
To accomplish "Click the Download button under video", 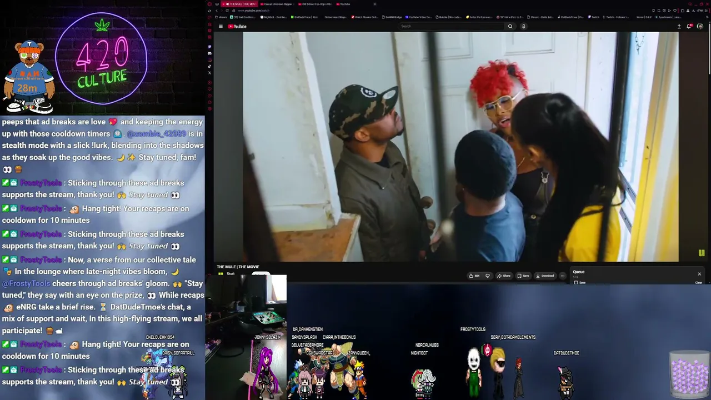I will coord(545,276).
